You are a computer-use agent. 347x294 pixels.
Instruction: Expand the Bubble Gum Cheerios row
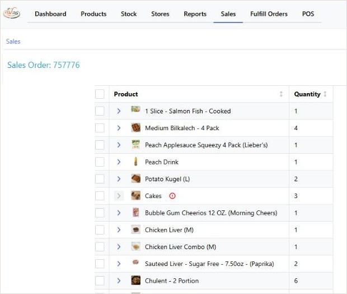[x=119, y=213]
